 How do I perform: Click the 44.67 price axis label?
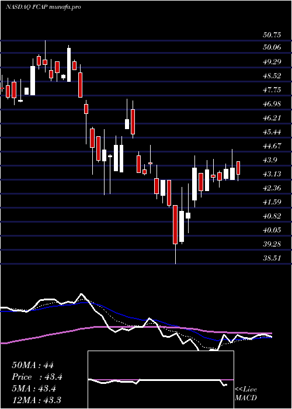[272, 146]
